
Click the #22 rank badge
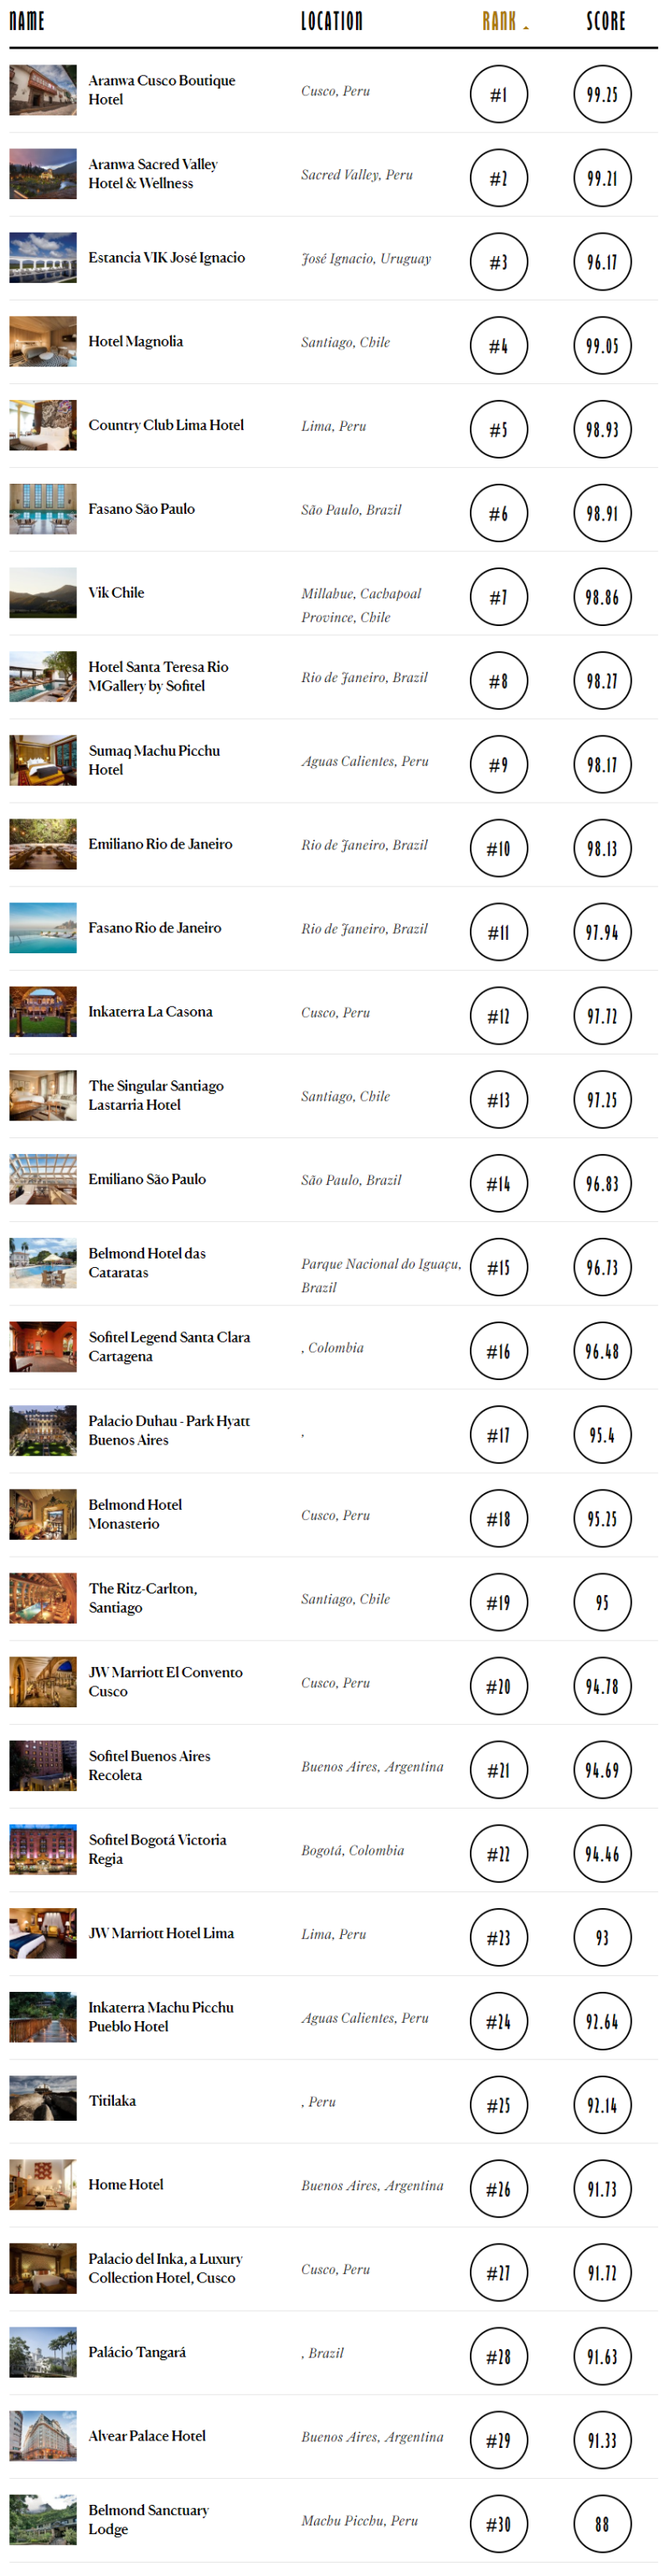pyautogui.click(x=498, y=1854)
